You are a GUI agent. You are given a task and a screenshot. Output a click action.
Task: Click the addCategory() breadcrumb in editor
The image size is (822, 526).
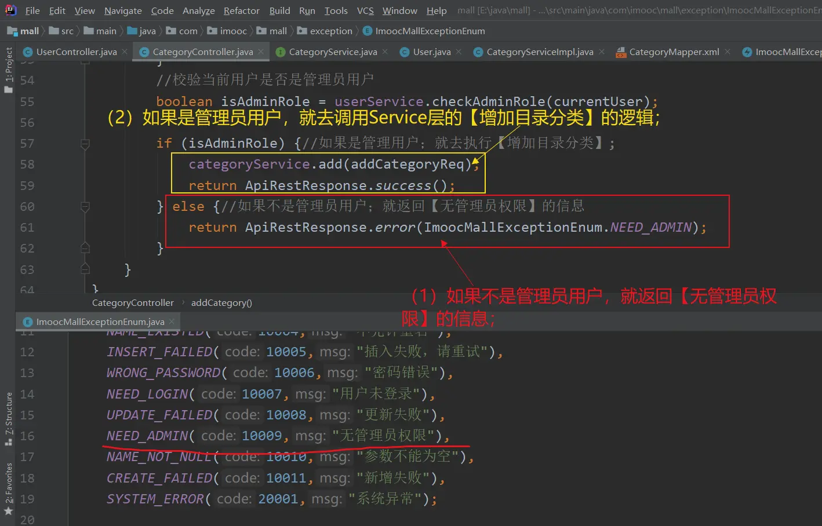(x=221, y=302)
